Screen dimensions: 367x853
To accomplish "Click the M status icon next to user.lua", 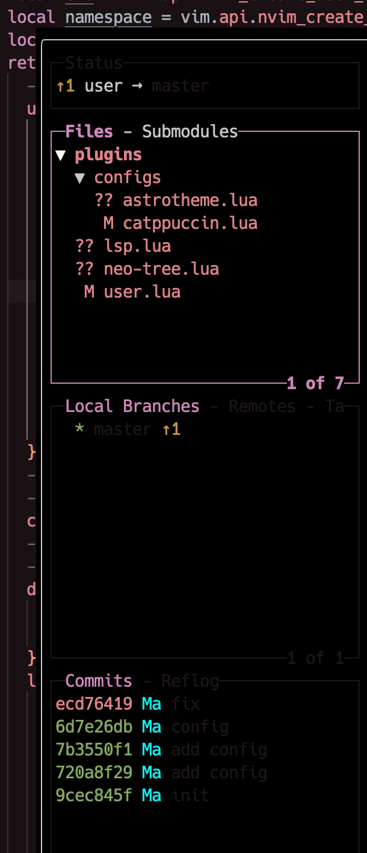I will click(x=88, y=291).
